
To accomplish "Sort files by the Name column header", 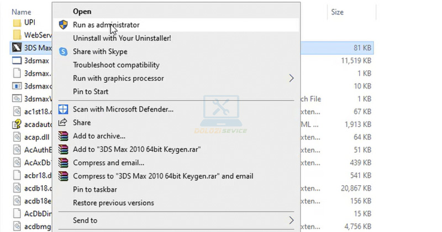I will 22,12.
